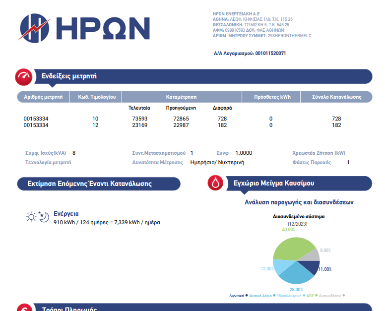The width and height of the screenshot is (385, 311).
Task: Click the Συνφ value 1.0000
Action: coord(244,153)
